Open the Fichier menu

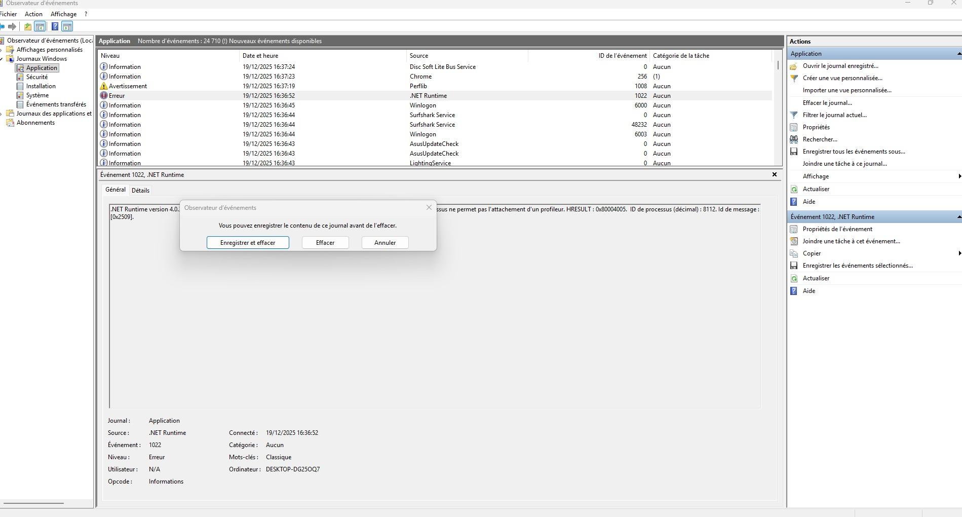pyautogui.click(x=9, y=14)
